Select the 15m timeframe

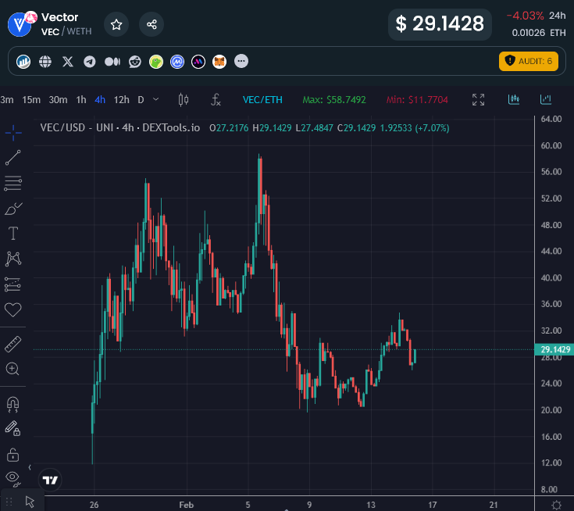[x=31, y=100]
